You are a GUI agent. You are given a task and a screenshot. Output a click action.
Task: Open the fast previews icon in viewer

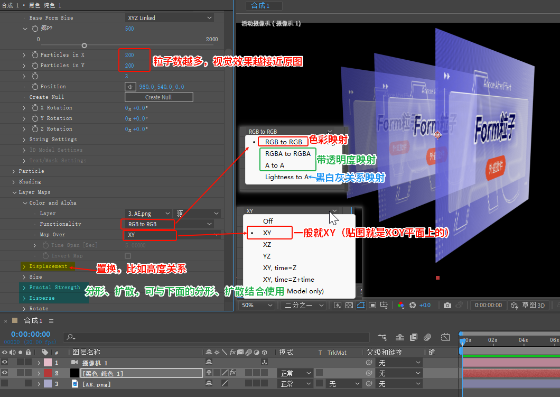(338, 305)
